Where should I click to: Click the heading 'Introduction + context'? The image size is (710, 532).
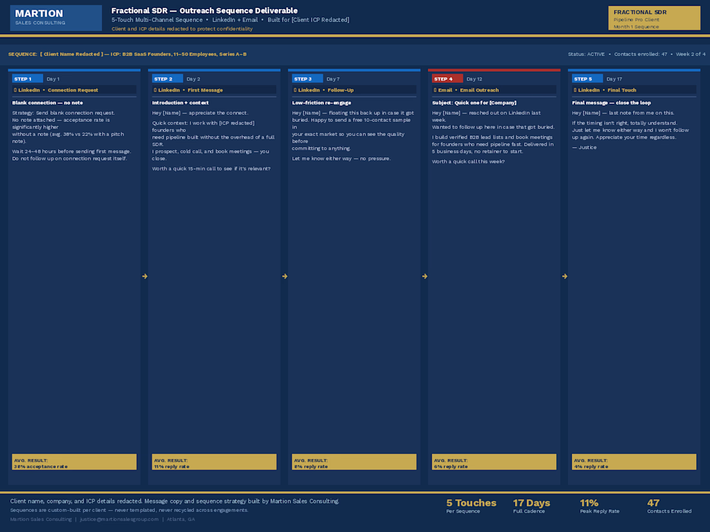coord(180,103)
